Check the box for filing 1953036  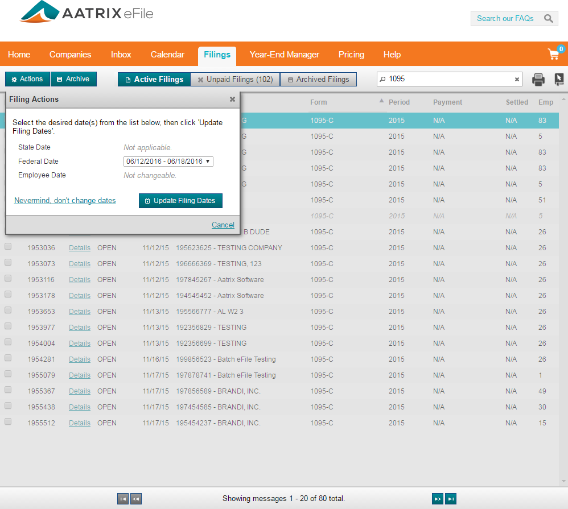[8, 247]
